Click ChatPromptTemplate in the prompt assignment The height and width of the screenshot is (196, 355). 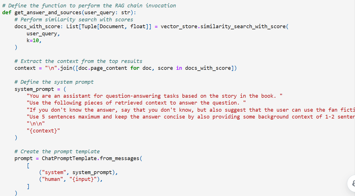[x=69, y=158]
